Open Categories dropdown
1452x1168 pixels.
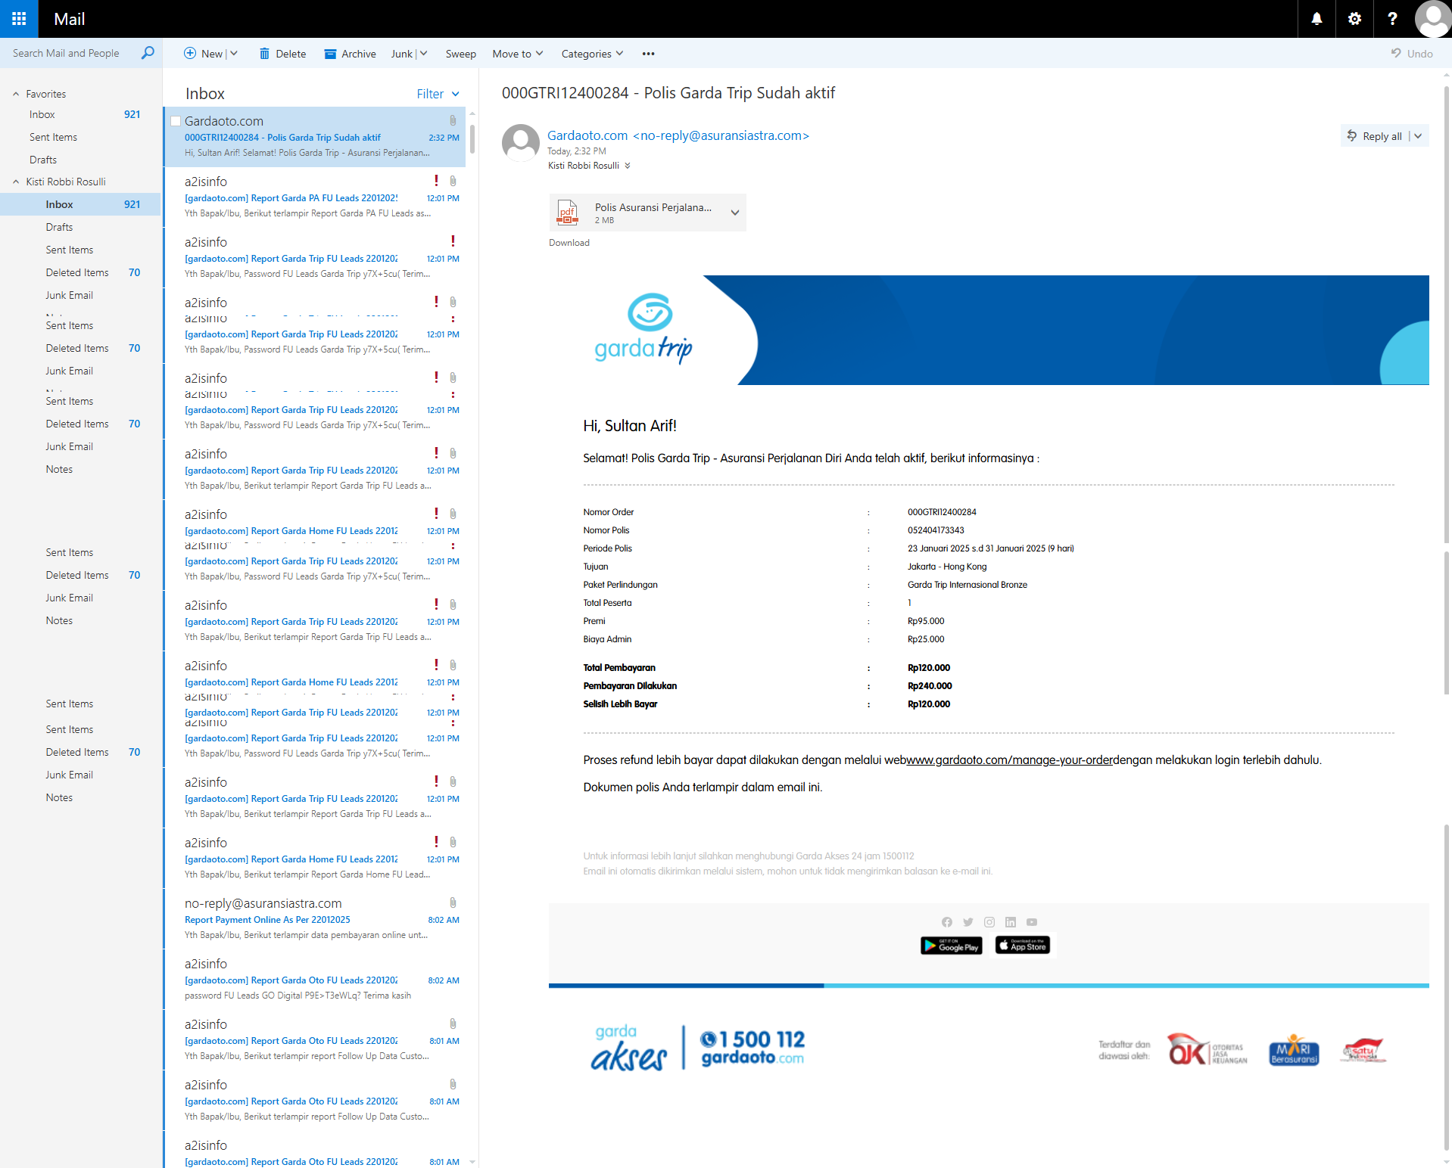click(592, 54)
